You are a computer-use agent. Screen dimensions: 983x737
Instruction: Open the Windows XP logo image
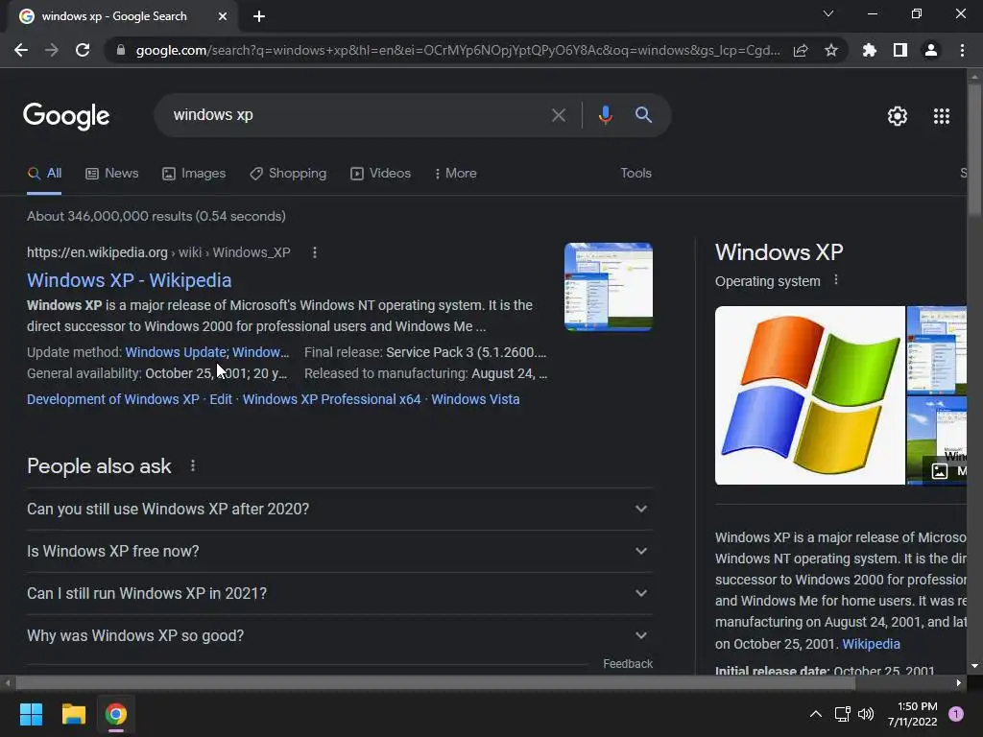809,395
